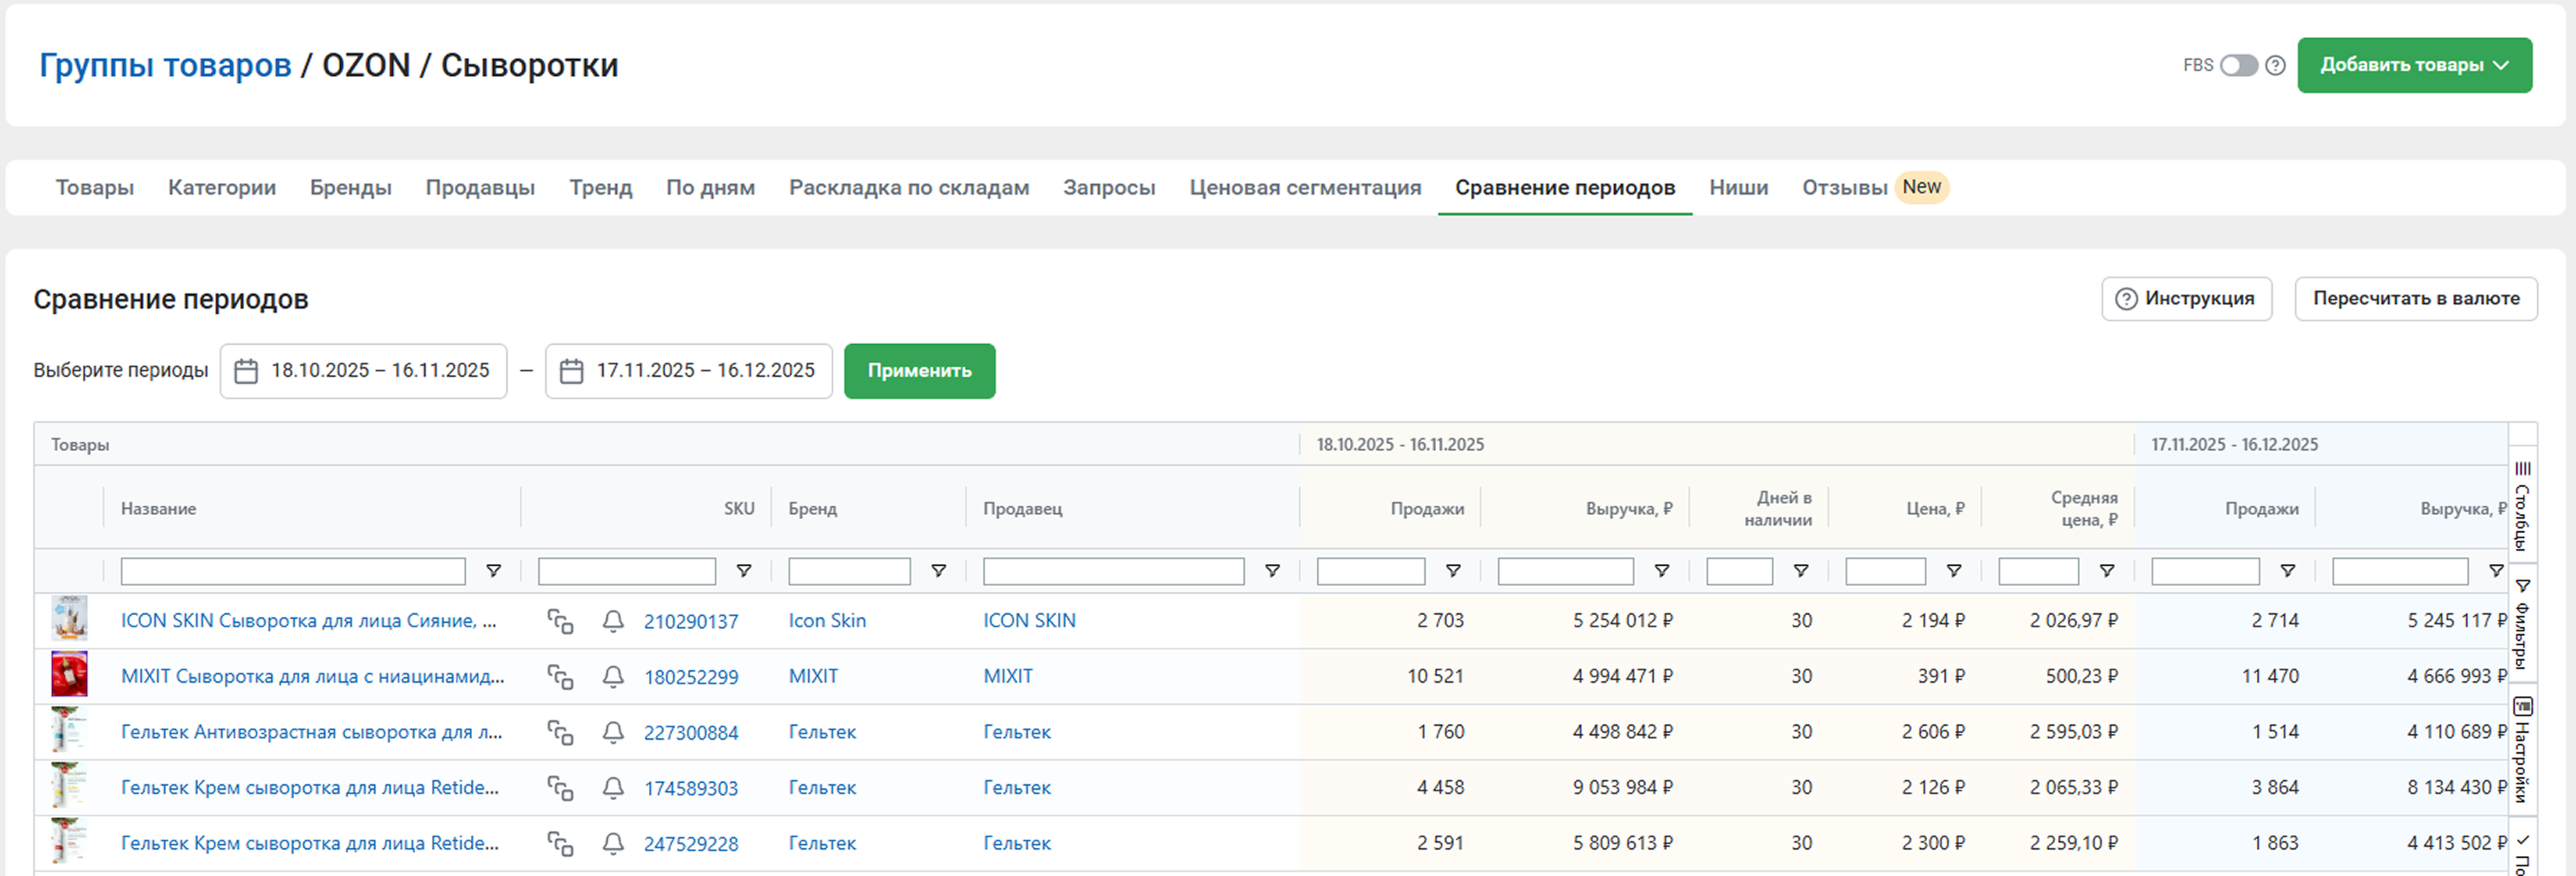Click the filter funnel icon for Продавец column
Viewport: 2576px width, 876px height.
[1272, 570]
